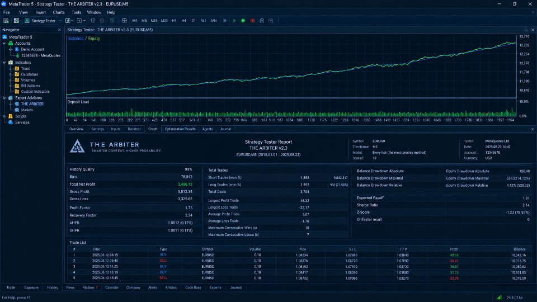Switch chart timeframe to M5

[x=144, y=21]
